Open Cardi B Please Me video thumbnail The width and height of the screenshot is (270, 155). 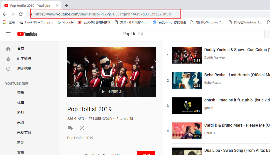(187, 131)
